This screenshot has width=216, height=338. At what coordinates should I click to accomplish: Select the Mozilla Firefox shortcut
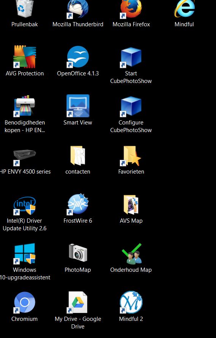coord(131,9)
